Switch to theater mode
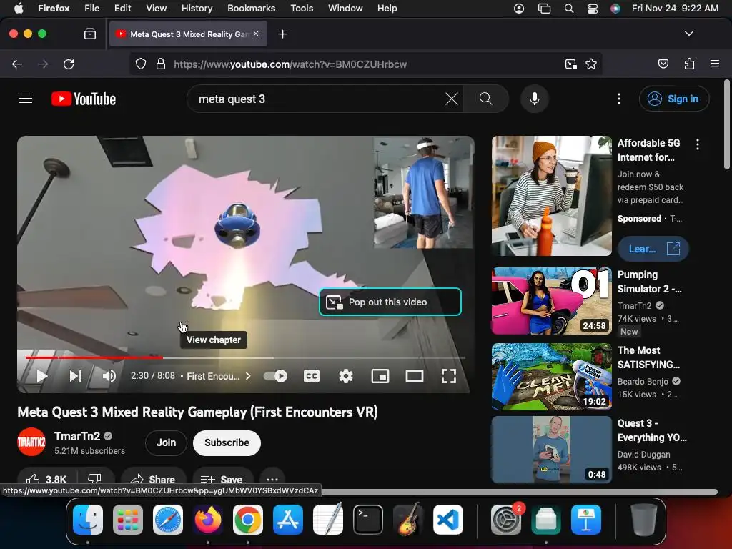The width and height of the screenshot is (732, 549). 414,376
